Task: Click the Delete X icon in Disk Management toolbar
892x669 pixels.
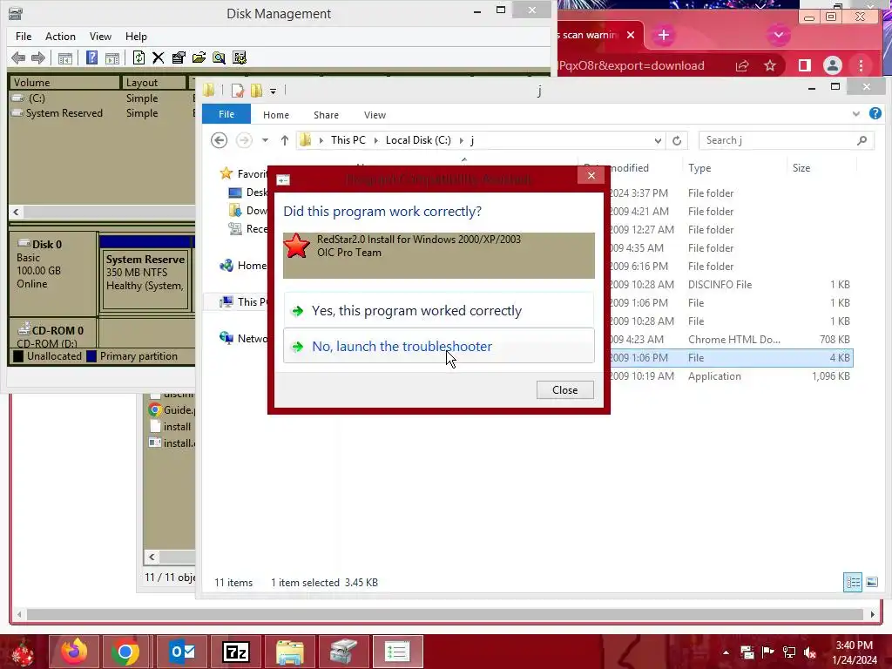Action: pyautogui.click(x=159, y=57)
